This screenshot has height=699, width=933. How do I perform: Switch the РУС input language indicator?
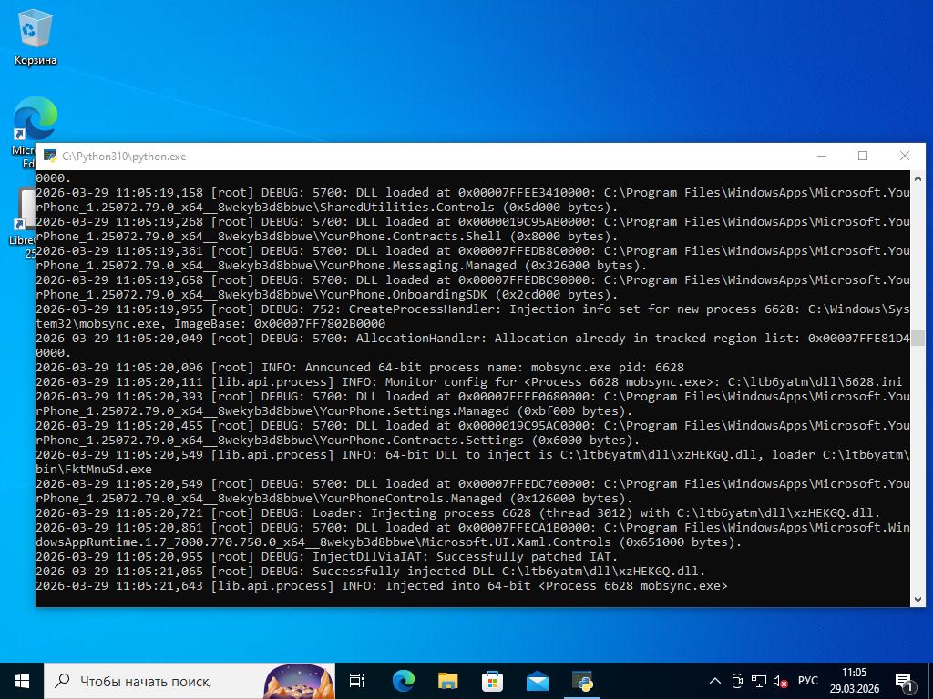tap(807, 680)
